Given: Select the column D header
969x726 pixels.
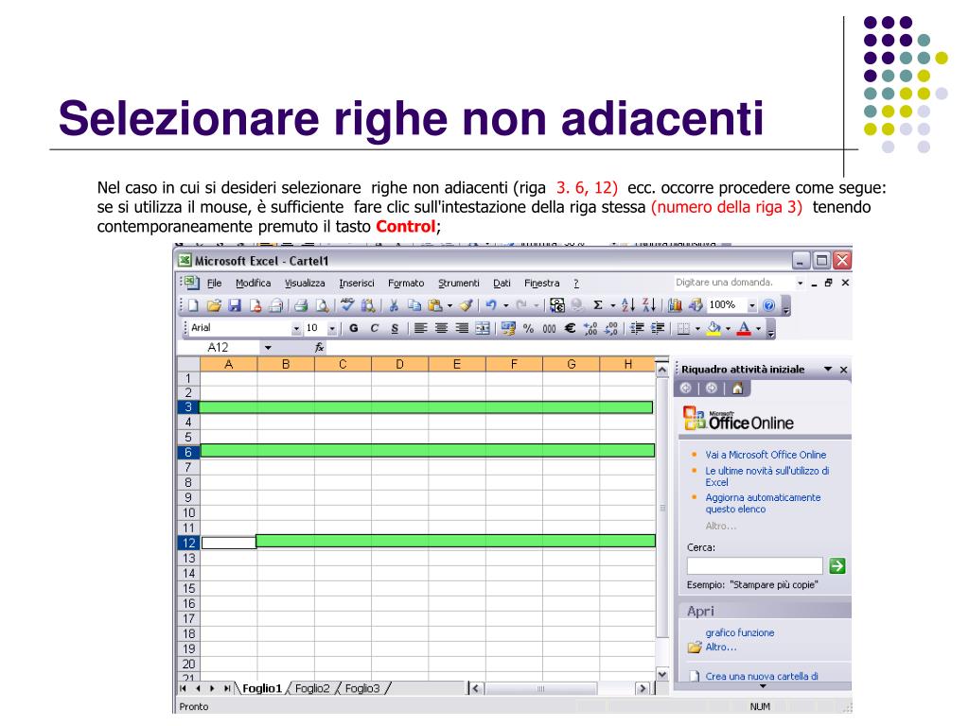Looking at the screenshot, I should 399,364.
